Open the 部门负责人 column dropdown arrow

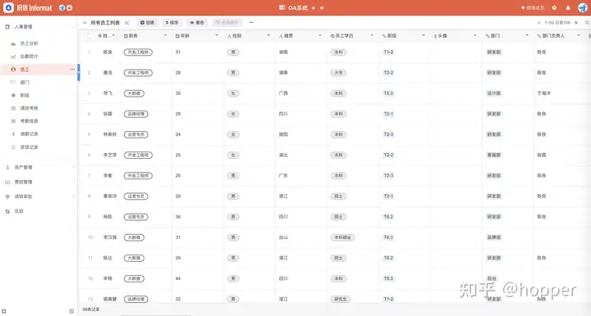point(578,36)
